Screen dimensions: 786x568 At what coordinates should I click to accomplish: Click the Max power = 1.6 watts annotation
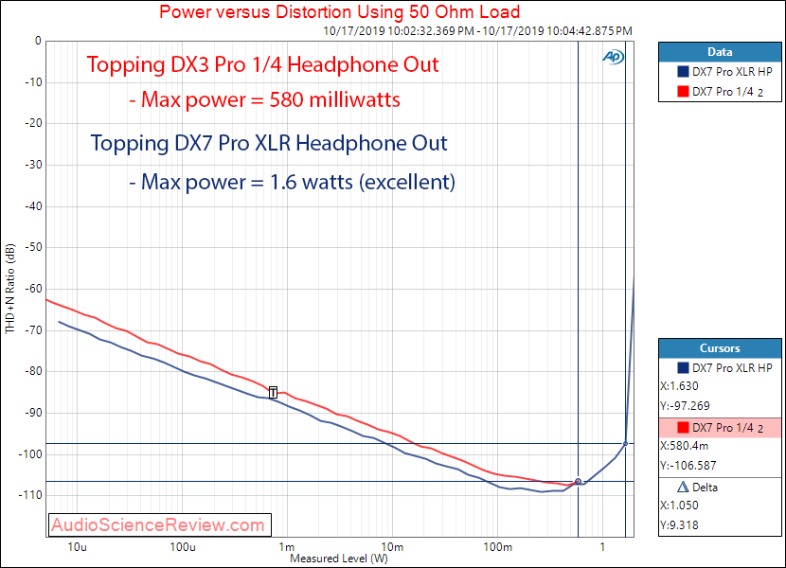click(x=292, y=182)
